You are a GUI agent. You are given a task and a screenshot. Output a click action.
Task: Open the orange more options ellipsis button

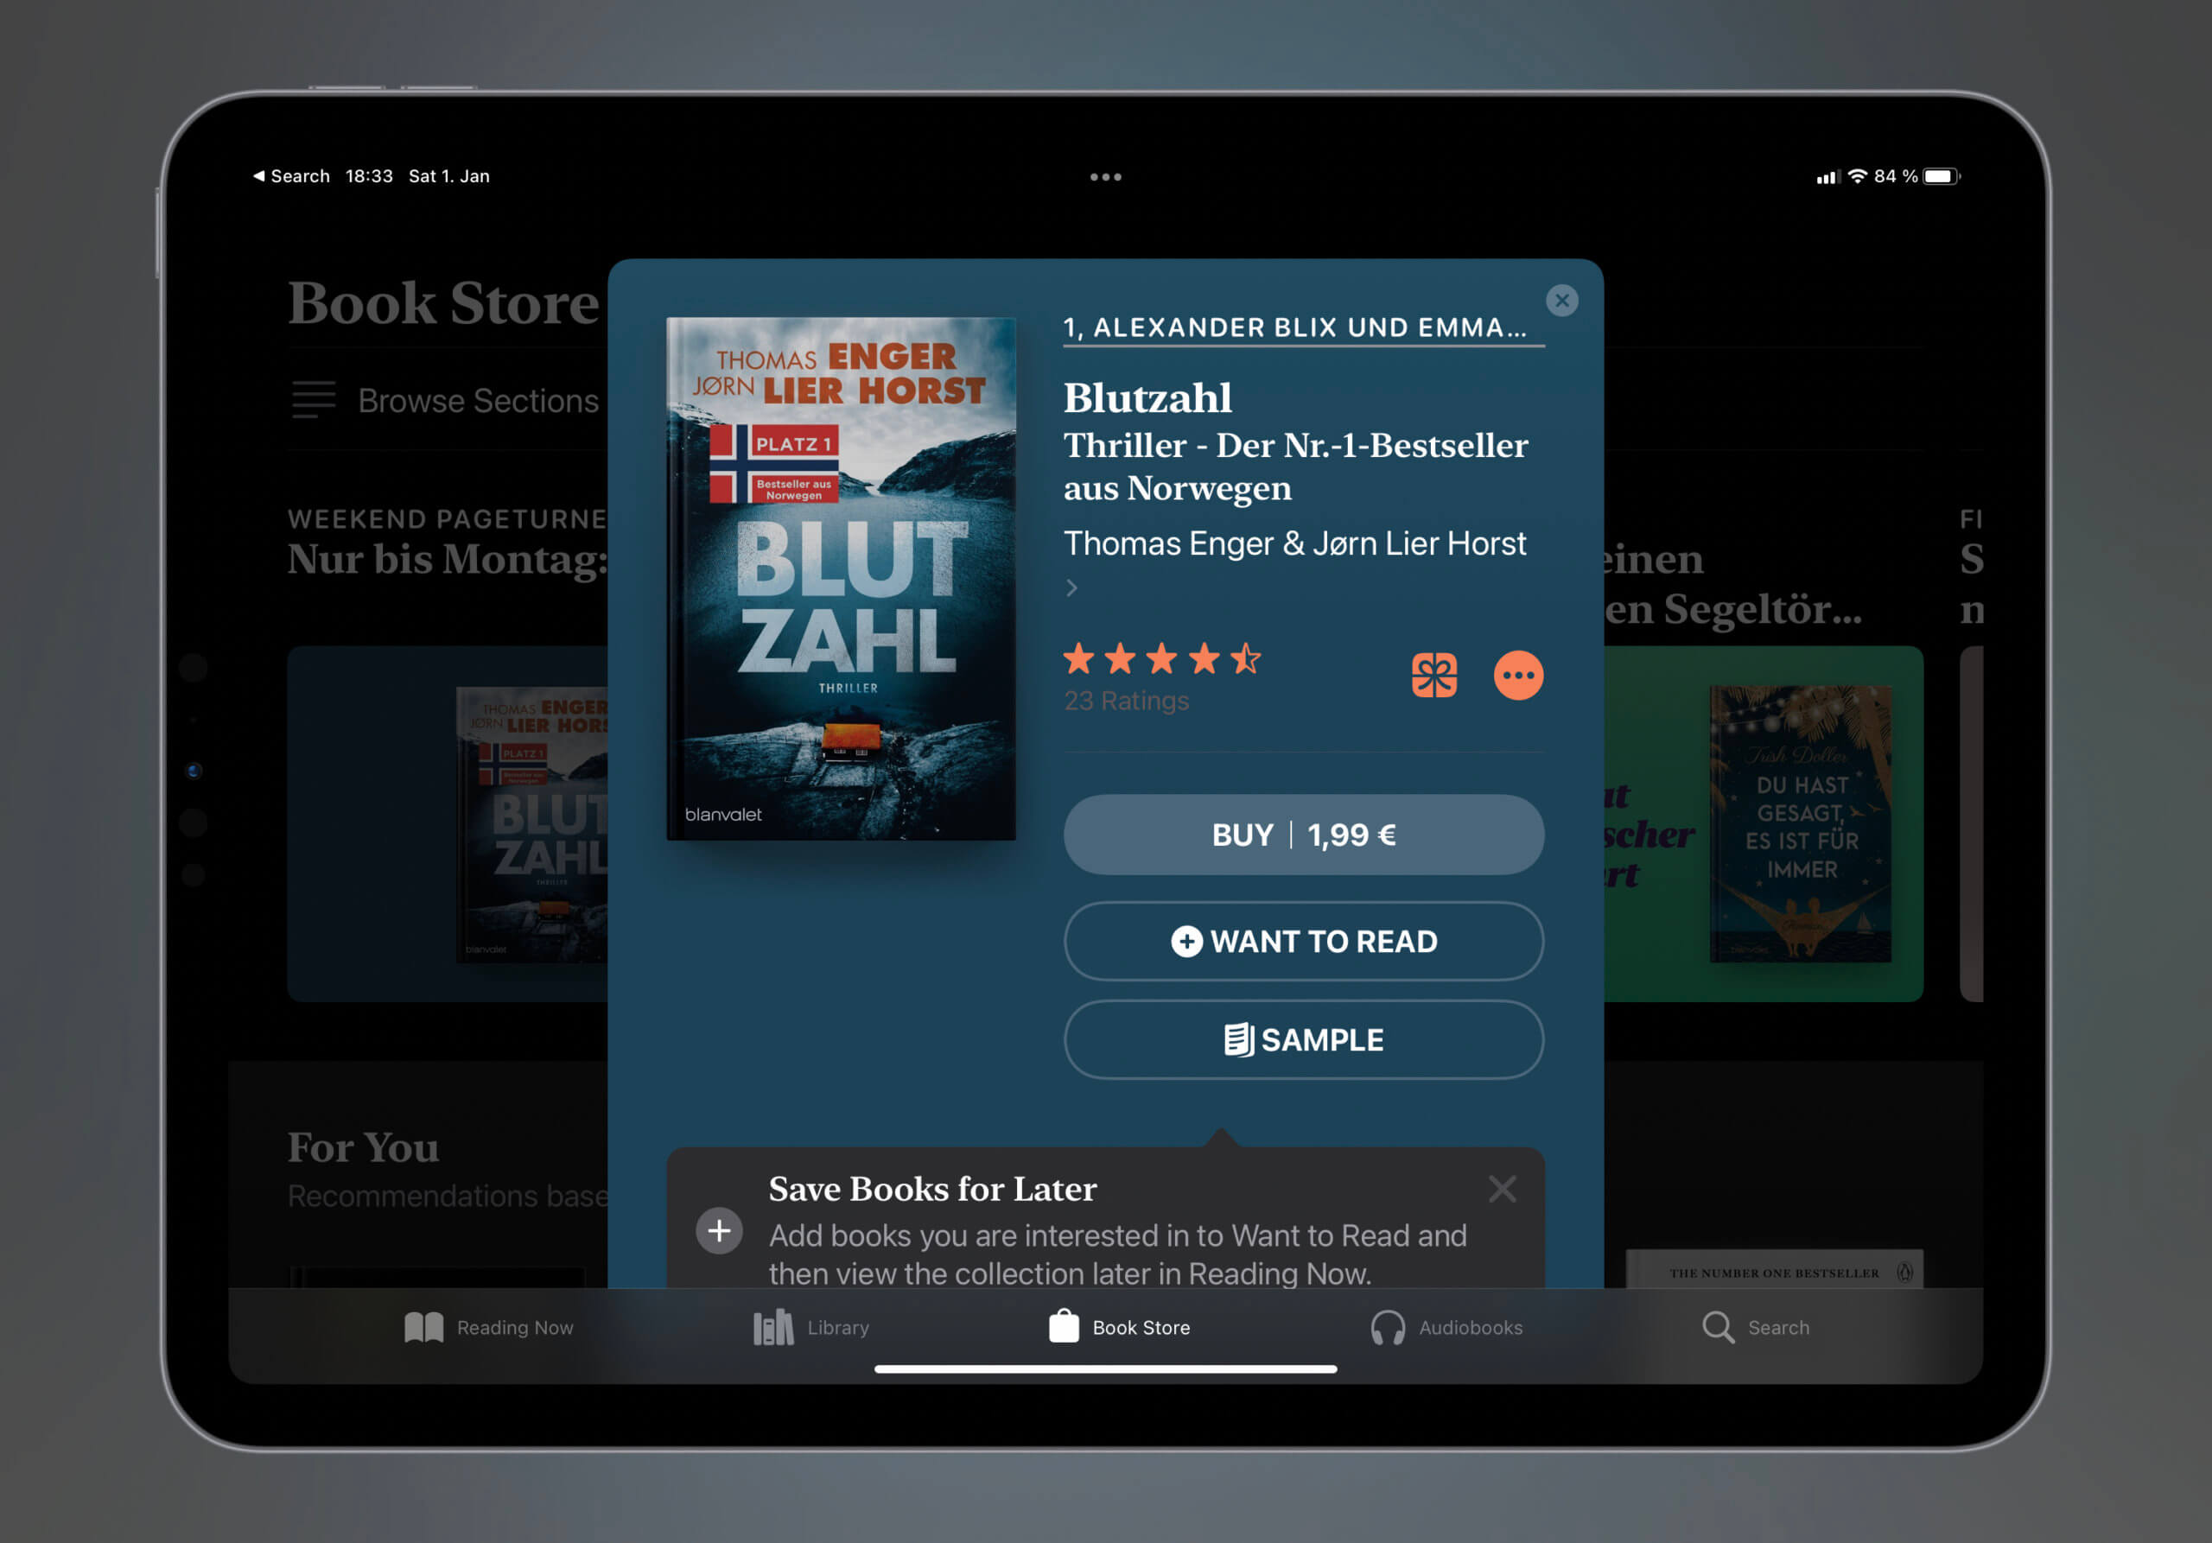(1518, 676)
